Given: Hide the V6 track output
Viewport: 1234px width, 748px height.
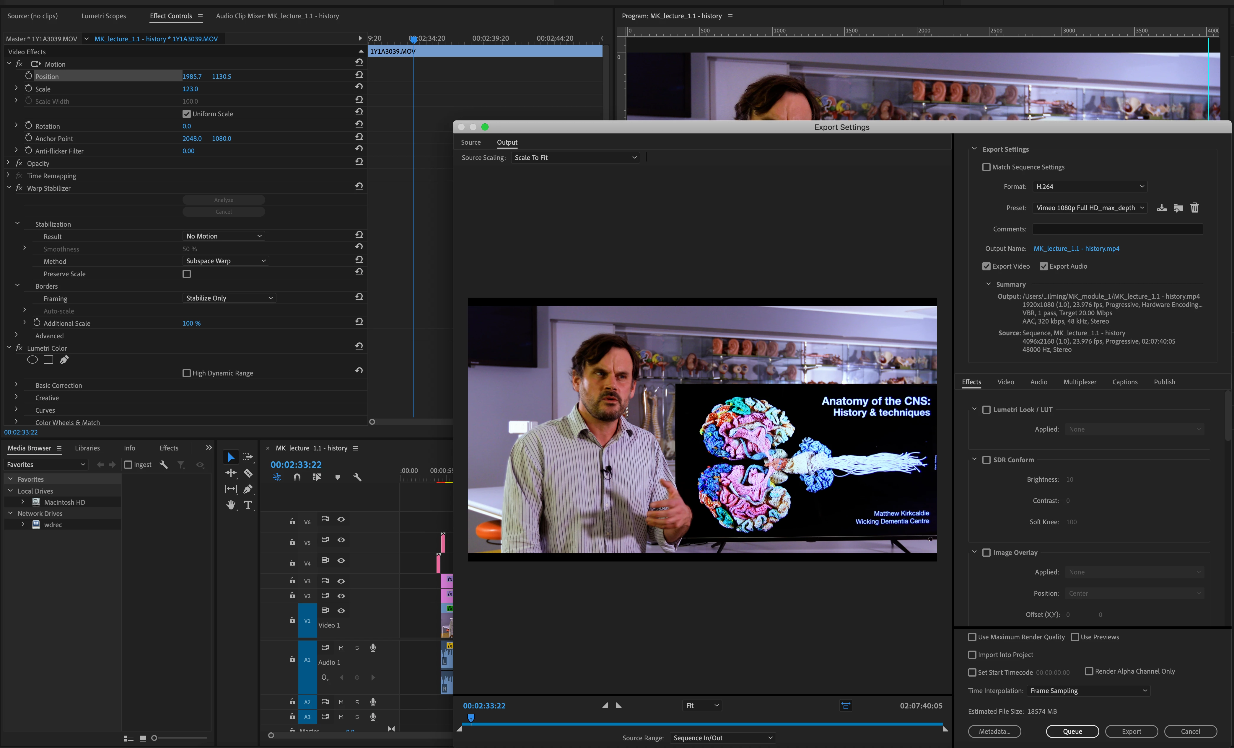Looking at the screenshot, I should pos(341,519).
